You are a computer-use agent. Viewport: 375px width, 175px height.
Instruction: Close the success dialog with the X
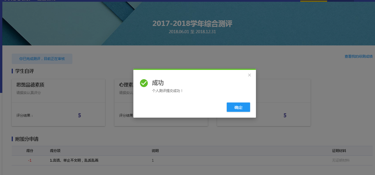coord(249,75)
